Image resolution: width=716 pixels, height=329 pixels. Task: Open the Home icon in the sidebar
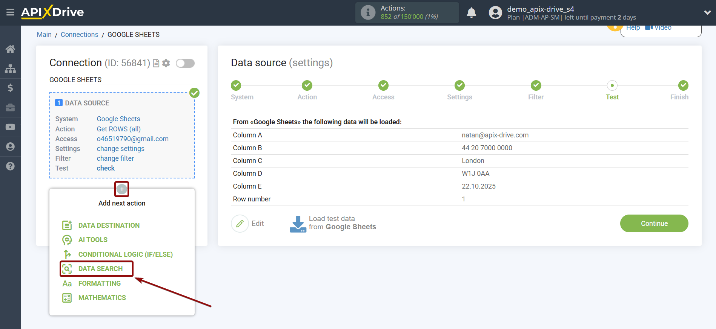(x=10, y=49)
